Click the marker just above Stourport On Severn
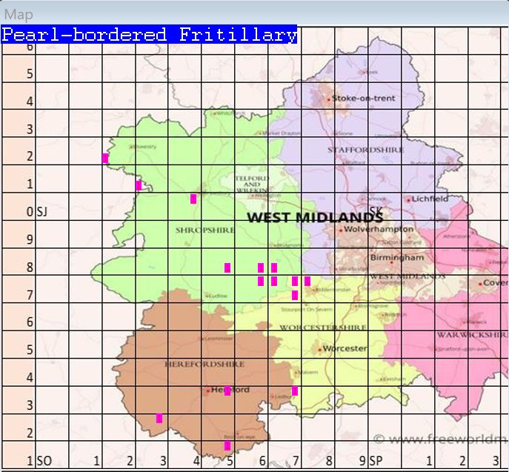509x472 pixels. 295,295
